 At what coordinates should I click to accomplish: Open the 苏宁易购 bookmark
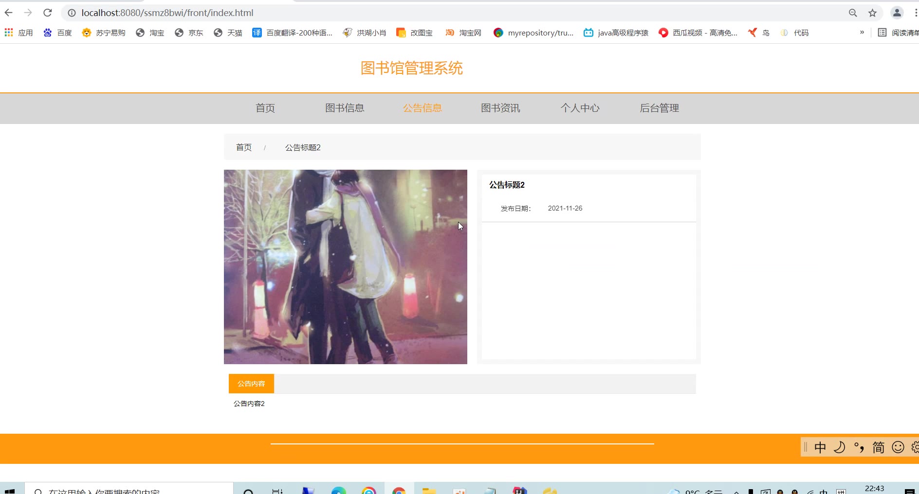pyautogui.click(x=104, y=33)
